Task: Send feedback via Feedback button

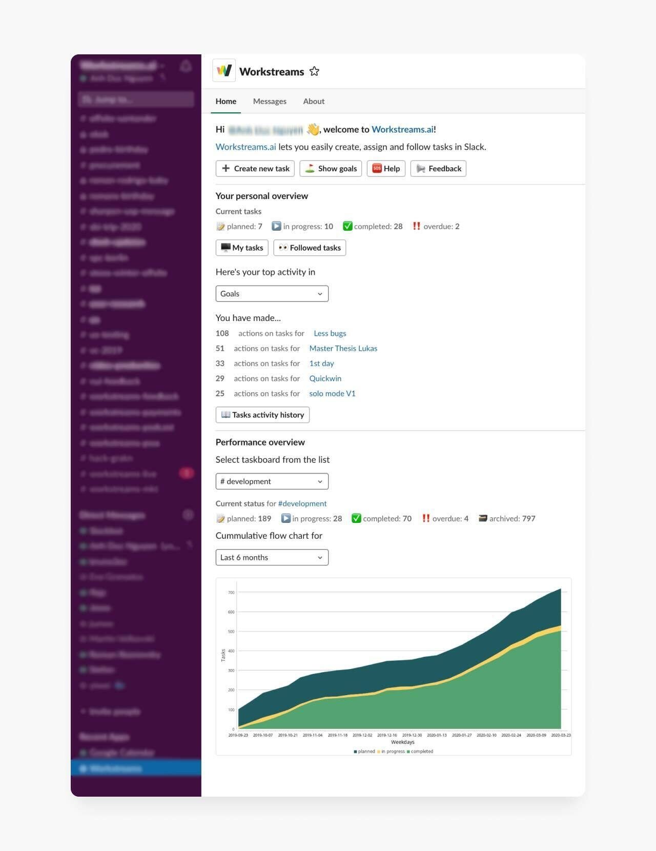Action: [438, 169]
